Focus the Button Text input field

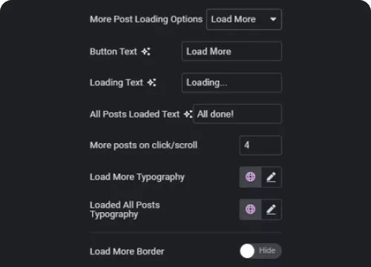tap(232, 51)
